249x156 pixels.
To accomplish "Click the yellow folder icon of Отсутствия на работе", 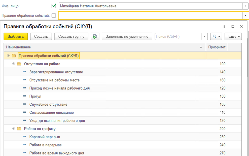I will pyautogui.click(x=19, y=64).
